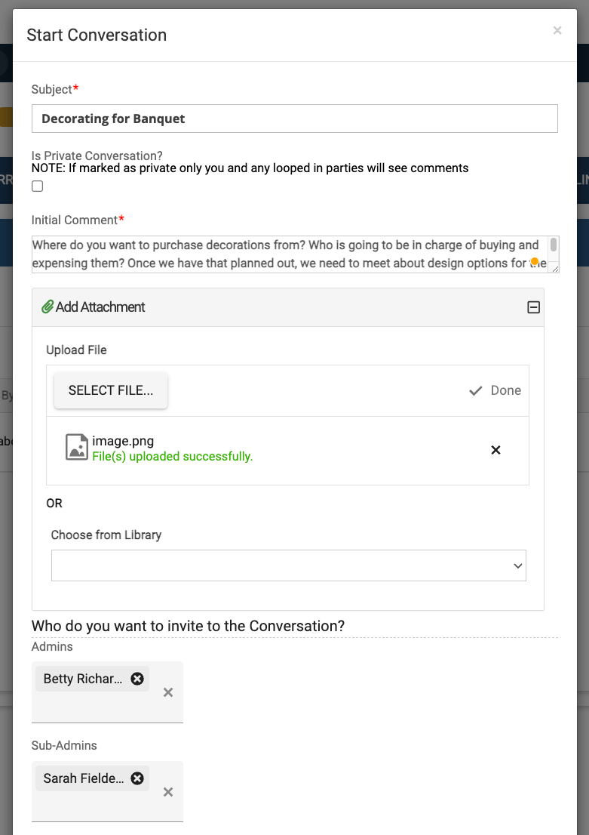Viewport: 589px width, 835px height.
Task: Click the image.png file thumbnail icon
Action: pyautogui.click(x=76, y=447)
